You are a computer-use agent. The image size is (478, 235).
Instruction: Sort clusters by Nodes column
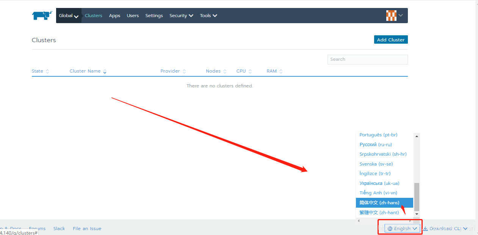pyautogui.click(x=216, y=71)
